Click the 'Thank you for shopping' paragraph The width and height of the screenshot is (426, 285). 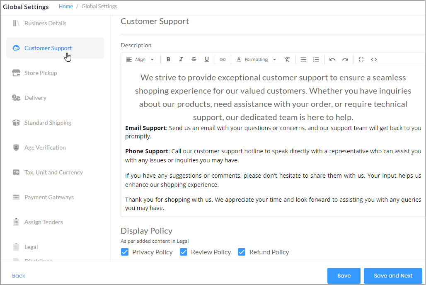tap(273, 204)
